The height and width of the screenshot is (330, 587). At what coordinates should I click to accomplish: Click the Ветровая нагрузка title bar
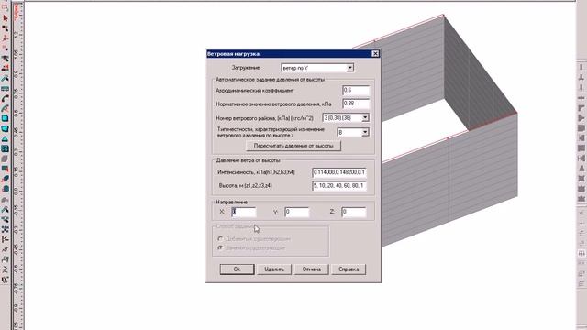(x=293, y=54)
